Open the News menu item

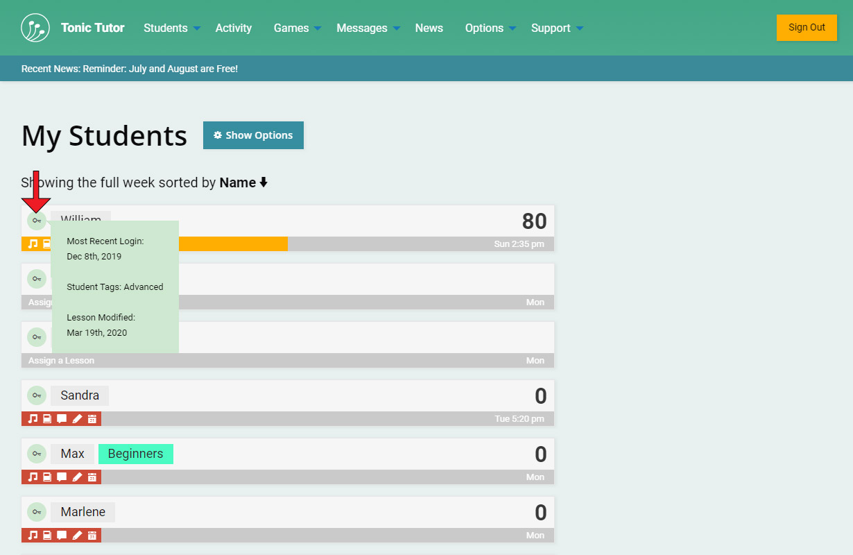pos(429,28)
